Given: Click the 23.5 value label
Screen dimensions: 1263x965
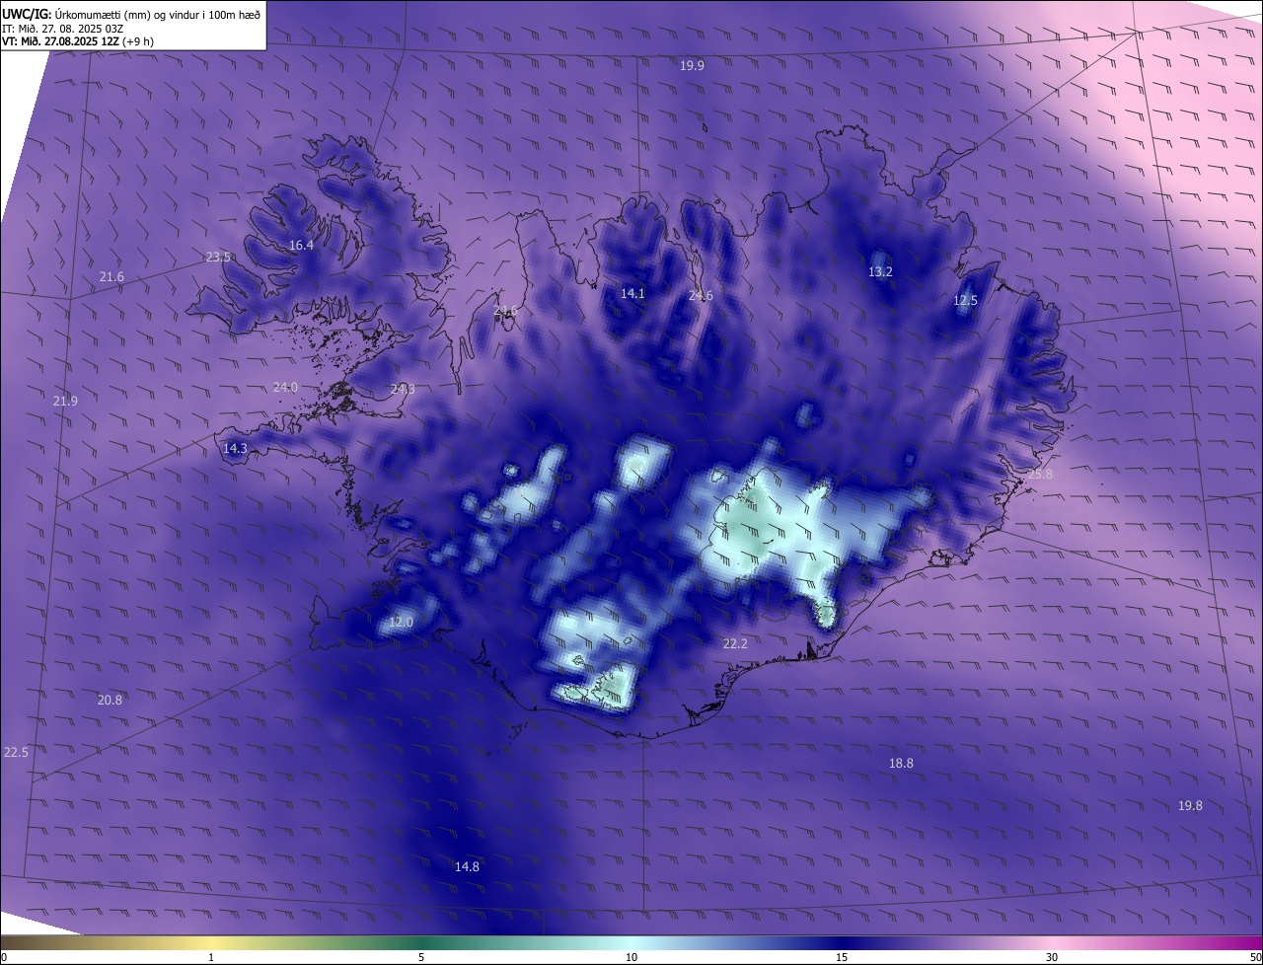Looking at the screenshot, I should (x=218, y=258).
